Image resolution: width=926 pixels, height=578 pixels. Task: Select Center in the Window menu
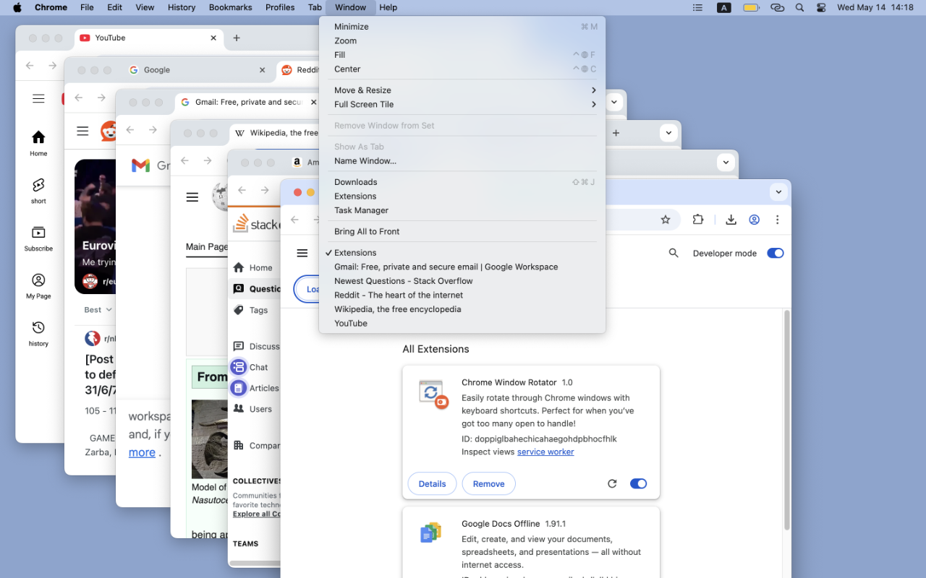462,69
